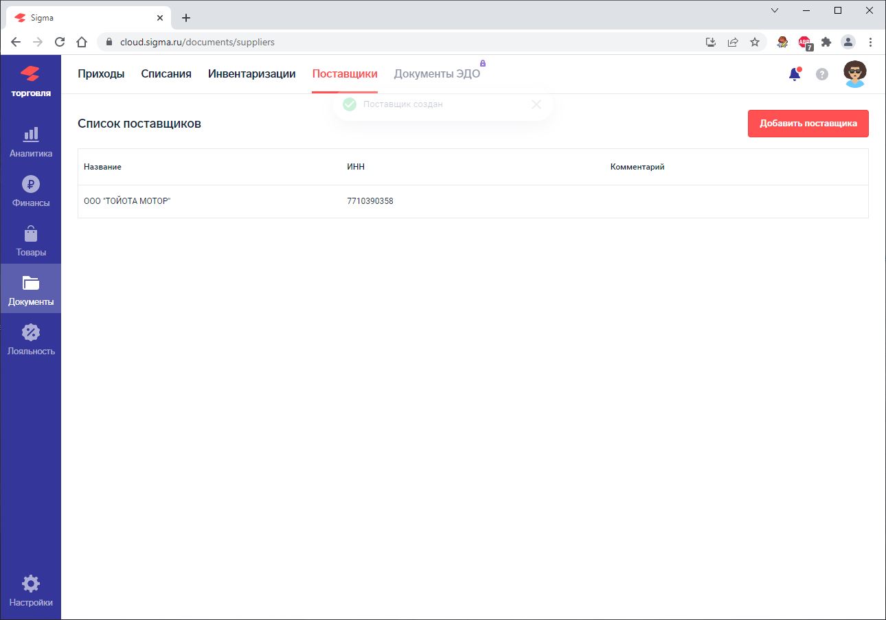Viewport: 886px width, 620px height.
Task: Open the Finances ruble icon
Action: [30, 185]
